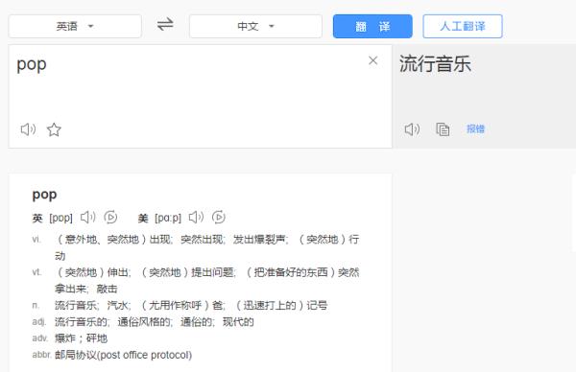Open source language dropdown 英语

pyautogui.click(x=75, y=27)
